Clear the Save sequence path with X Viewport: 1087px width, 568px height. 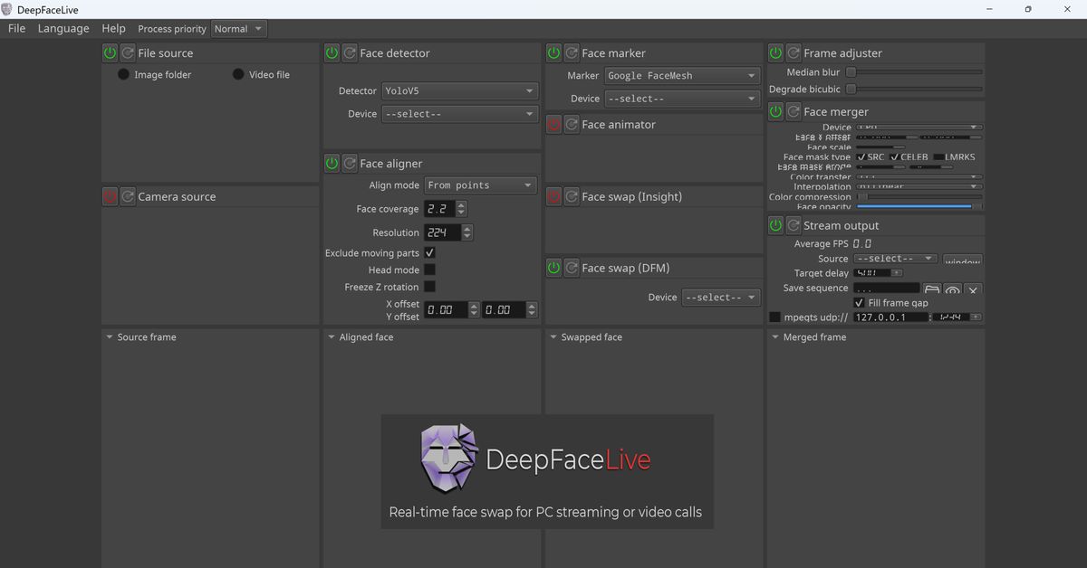[973, 289]
